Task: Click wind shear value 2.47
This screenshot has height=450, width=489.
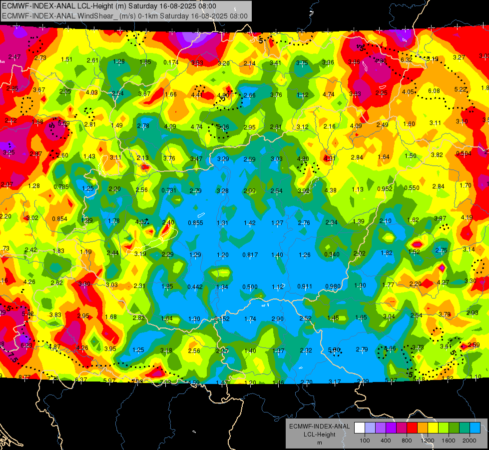Action: click(14, 57)
